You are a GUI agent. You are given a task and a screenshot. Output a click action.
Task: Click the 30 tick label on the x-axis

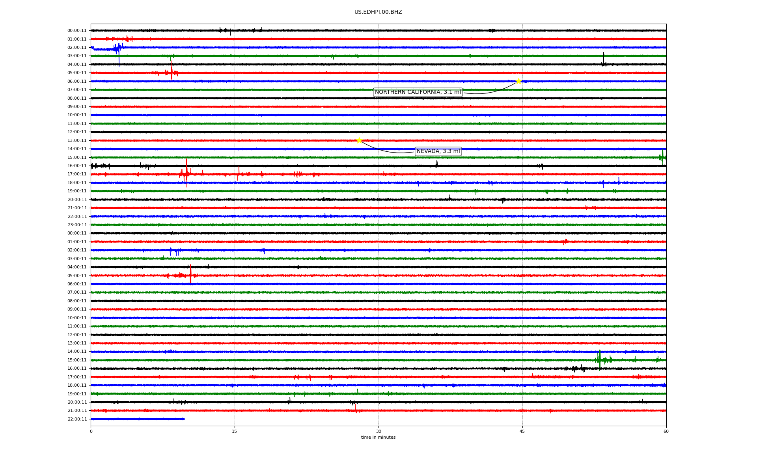[378, 431]
